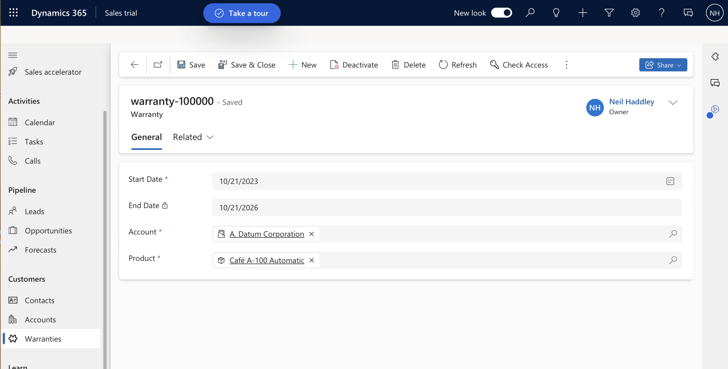Select the General tab
728x369 pixels.
pyautogui.click(x=147, y=137)
